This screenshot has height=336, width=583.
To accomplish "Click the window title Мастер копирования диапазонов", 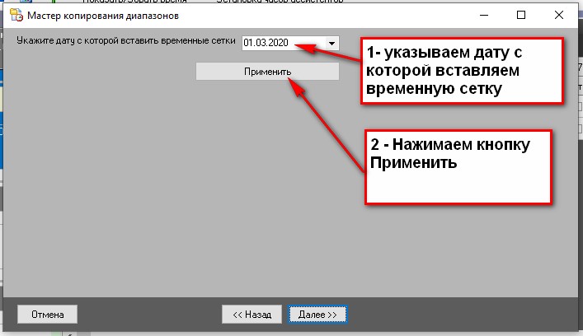I will coord(102,16).
